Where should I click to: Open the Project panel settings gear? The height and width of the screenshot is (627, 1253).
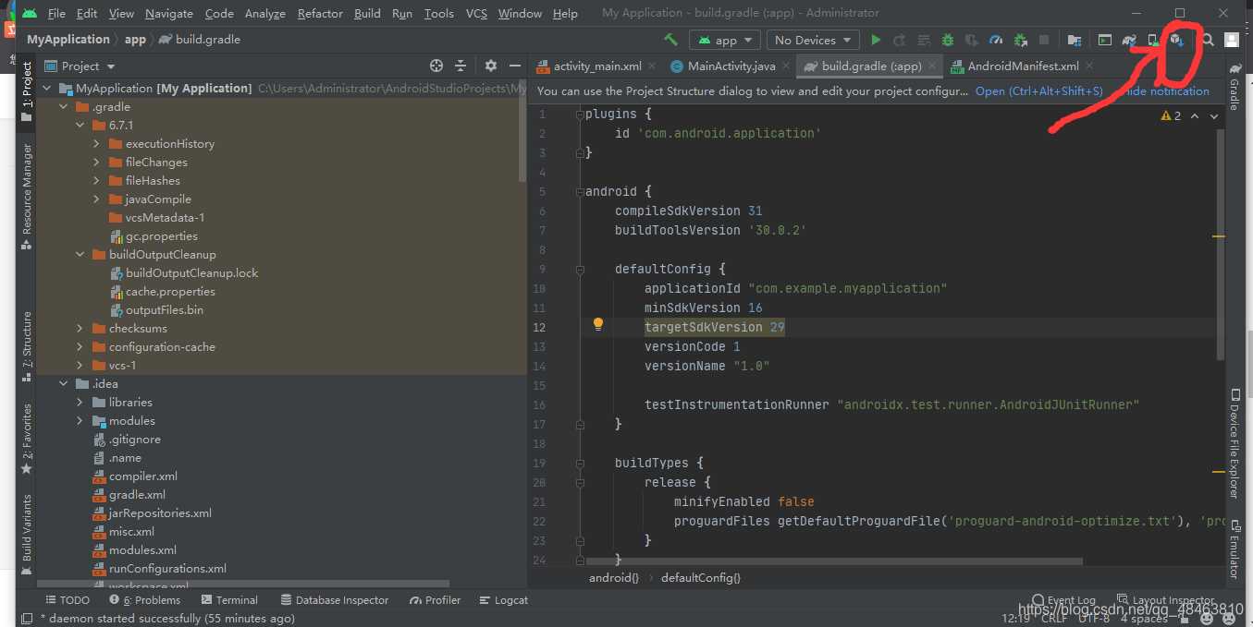489,66
